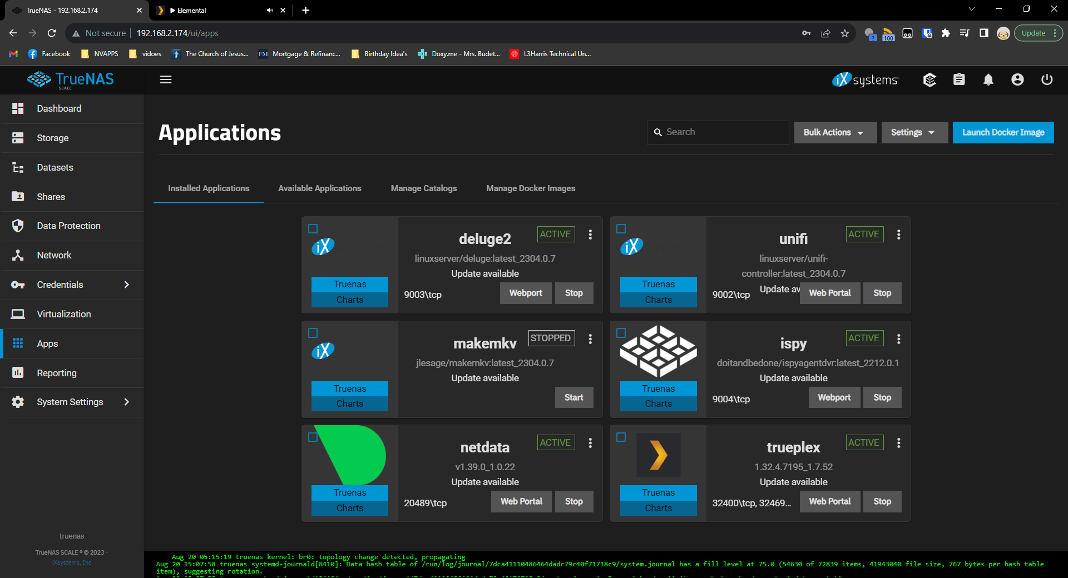This screenshot has width=1068, height=578.
Task: Select Apps in sidebar
Action: click(72, 343)
